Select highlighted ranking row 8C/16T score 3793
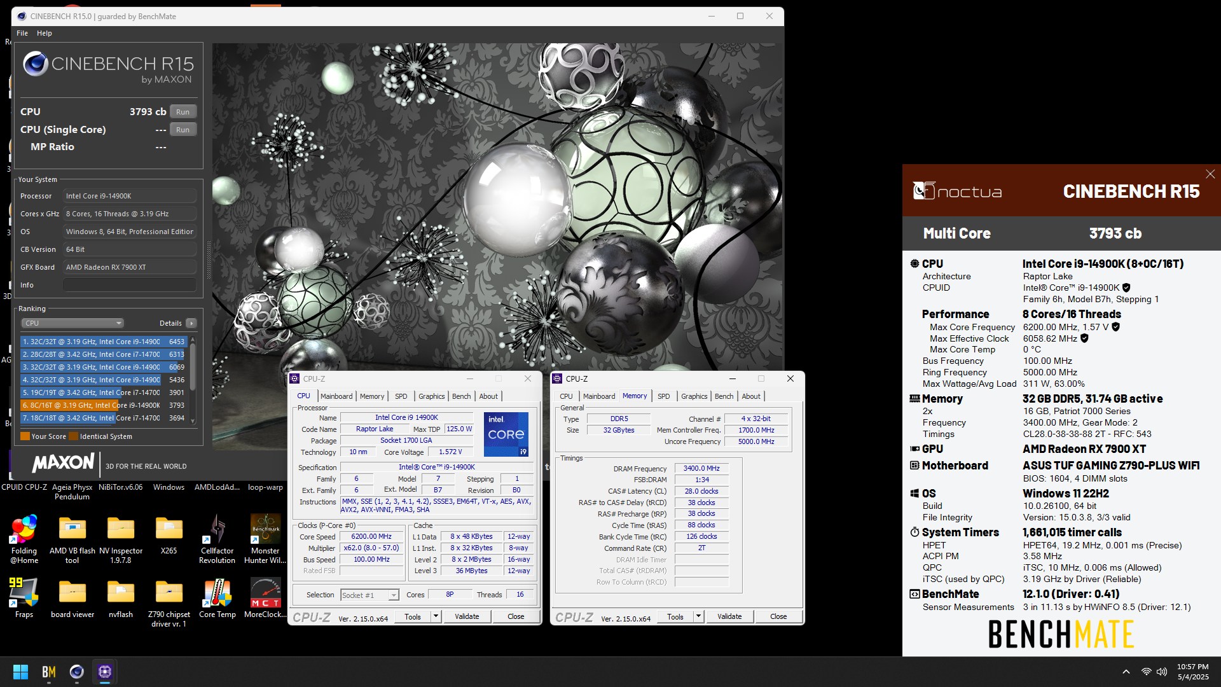Image resolution: width=1221 pixels, height=687 pixels. pos(103,405)
